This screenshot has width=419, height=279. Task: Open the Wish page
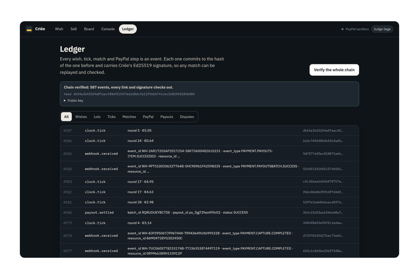pos(59,29)
